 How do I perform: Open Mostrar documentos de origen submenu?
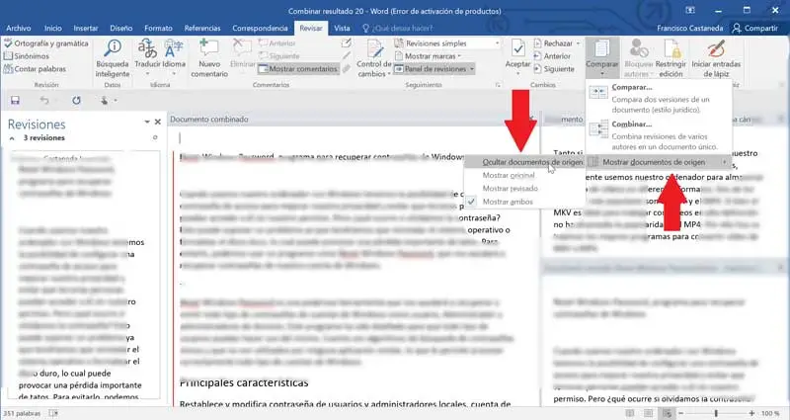pyautogui.click(x=659, y=162)
